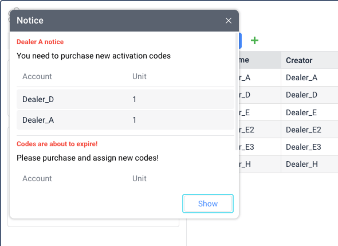This screenshot has width=338, height=246.
Task: Click the notice dialog vertical scrollbar
Action: (x=237, y=91)
